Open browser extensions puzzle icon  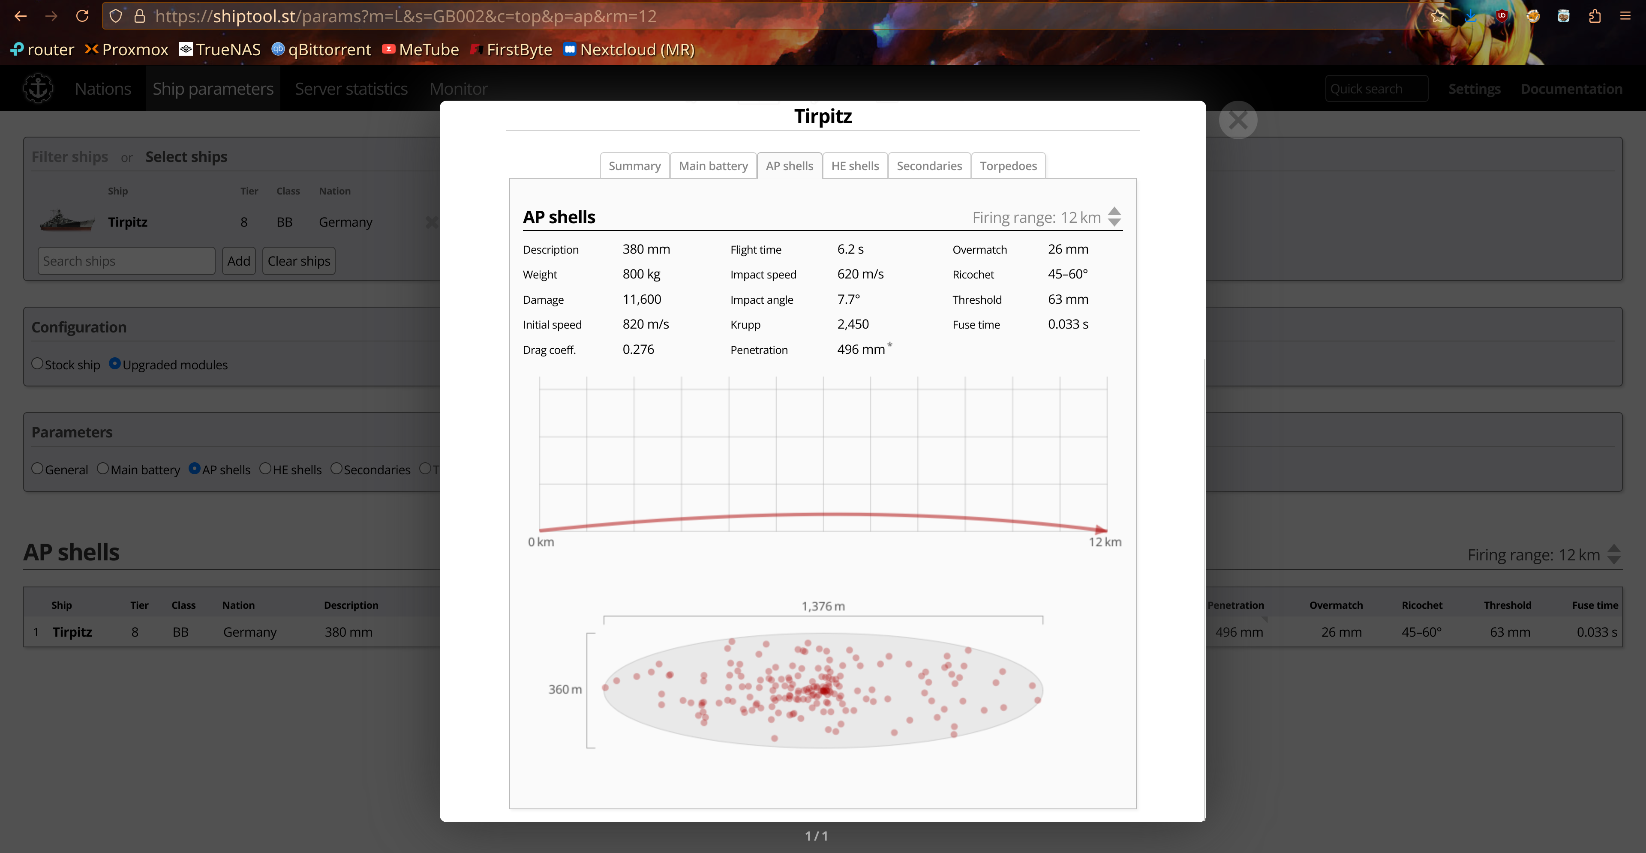coord(1594,16)
